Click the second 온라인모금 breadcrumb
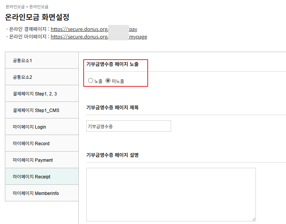The image size is (286, 224). click(x=39, y=7)
